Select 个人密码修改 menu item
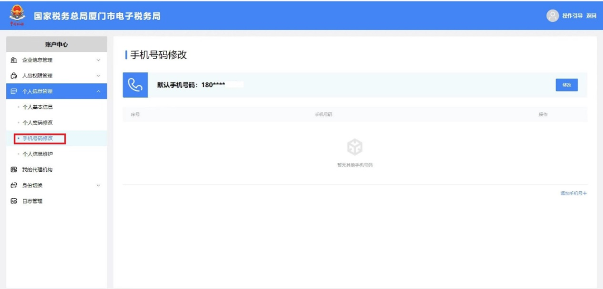Viewport: 603px width, 289px height. tap(38, 123)
